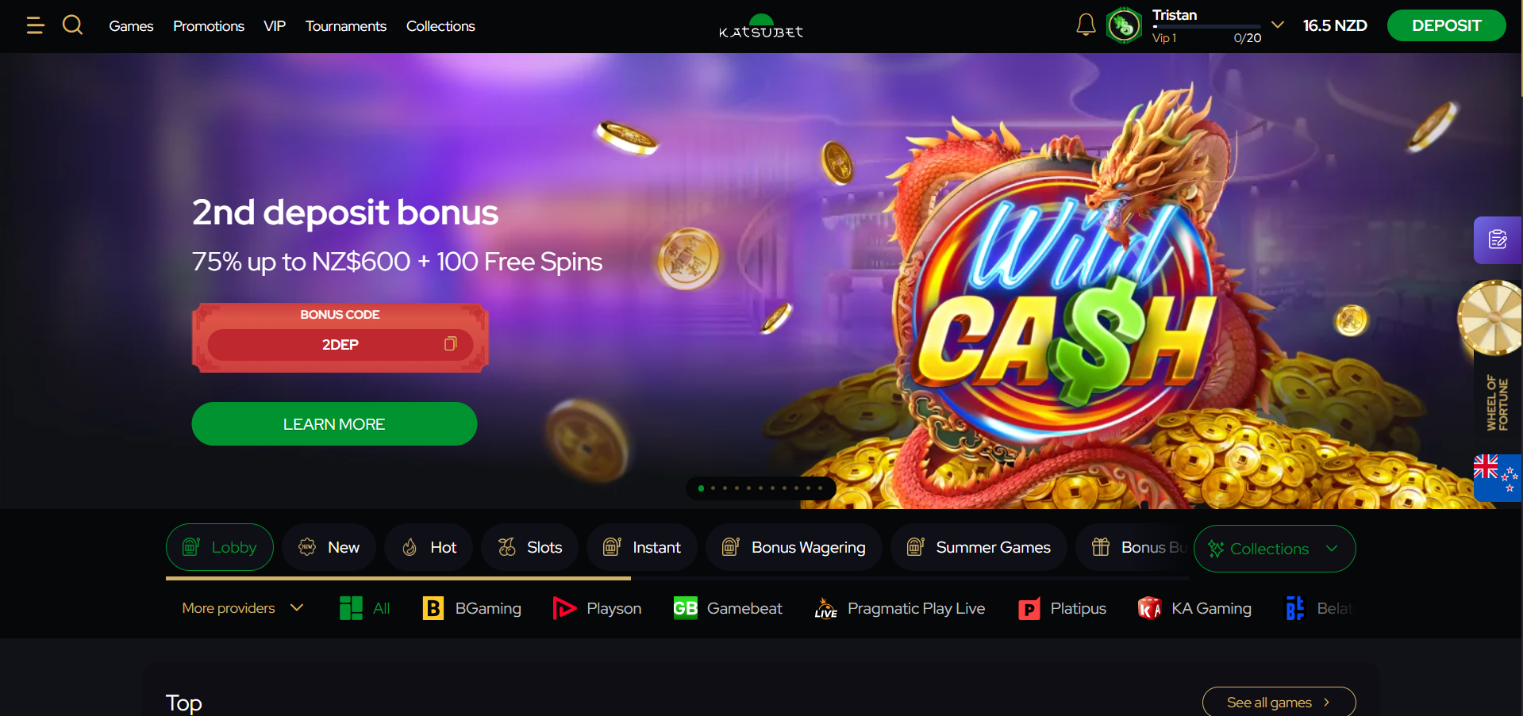The height and width of the screenshot is (716, 1523).
Task: Expand the Collections dropdown
Action: [x=1275, y=549]
